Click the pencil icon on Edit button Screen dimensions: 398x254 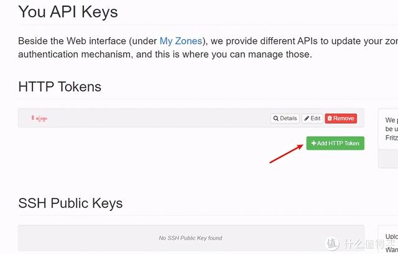click(307, 119)
